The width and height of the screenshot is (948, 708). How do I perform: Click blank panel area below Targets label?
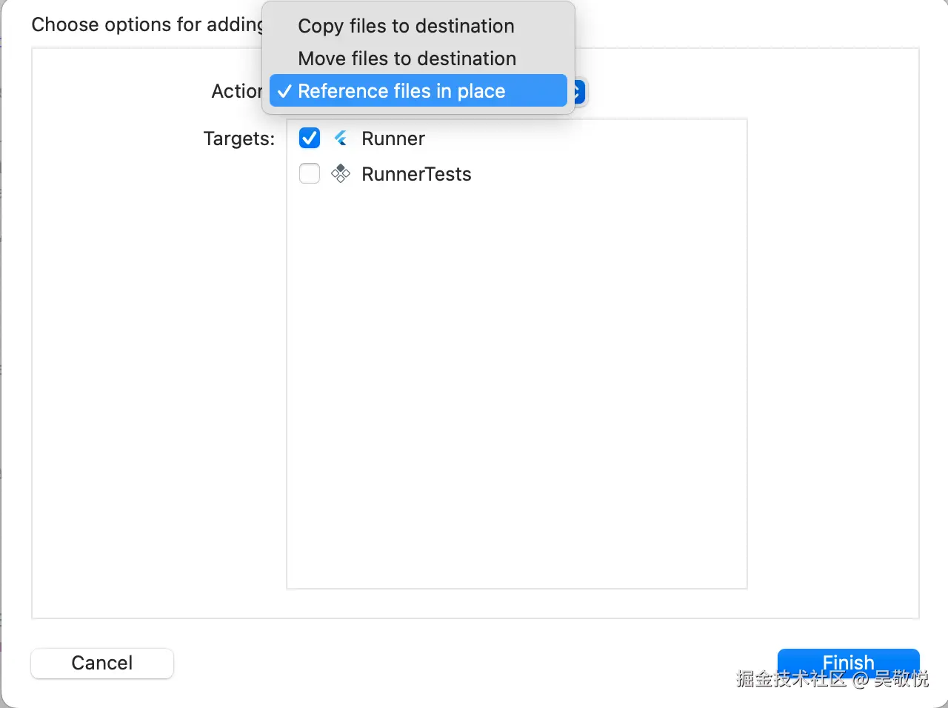tap(159, 370)
